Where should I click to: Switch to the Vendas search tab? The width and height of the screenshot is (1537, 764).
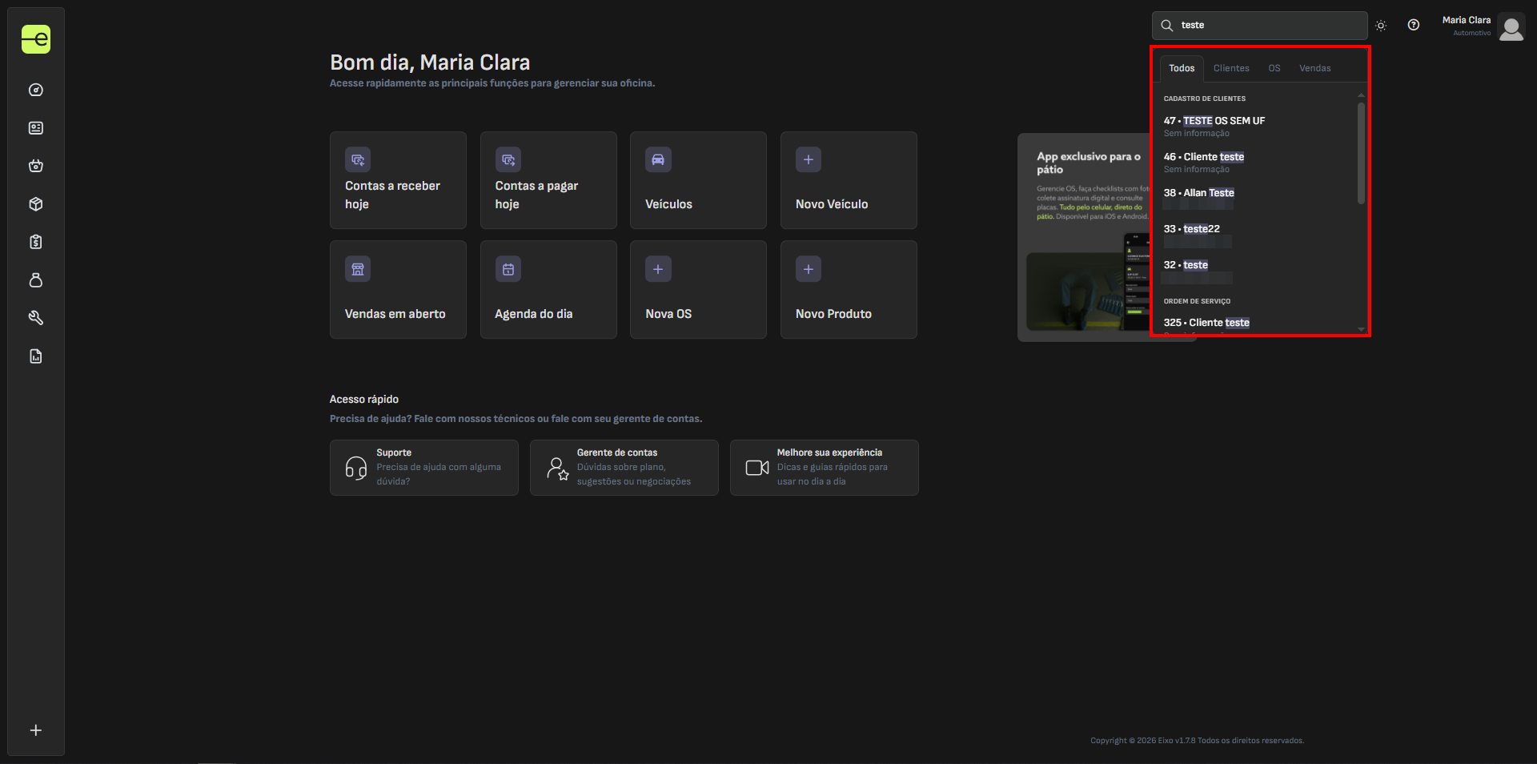click(x=1314, y=68)
